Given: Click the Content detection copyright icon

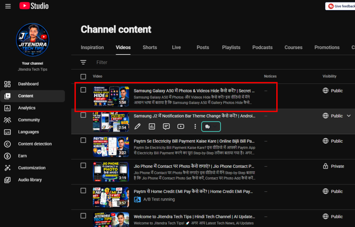Looking at the screenshot, I should coord(7,144).
